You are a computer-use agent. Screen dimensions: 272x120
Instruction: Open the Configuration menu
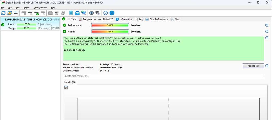pyautogui.click(x=40, y=7)
